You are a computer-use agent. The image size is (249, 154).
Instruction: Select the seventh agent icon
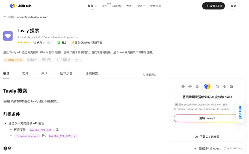(232, 86)
